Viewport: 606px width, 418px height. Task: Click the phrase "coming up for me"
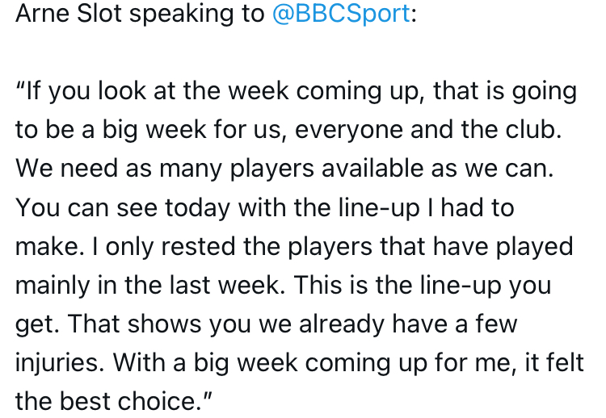point(402,362)
